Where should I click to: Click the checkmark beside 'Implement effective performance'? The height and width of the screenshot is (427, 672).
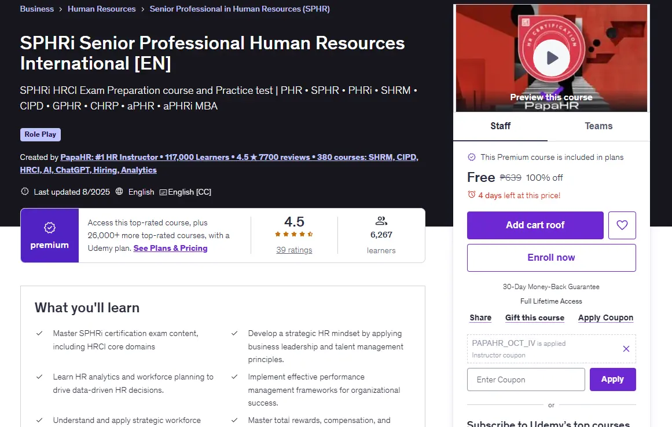tap(234, 377)
